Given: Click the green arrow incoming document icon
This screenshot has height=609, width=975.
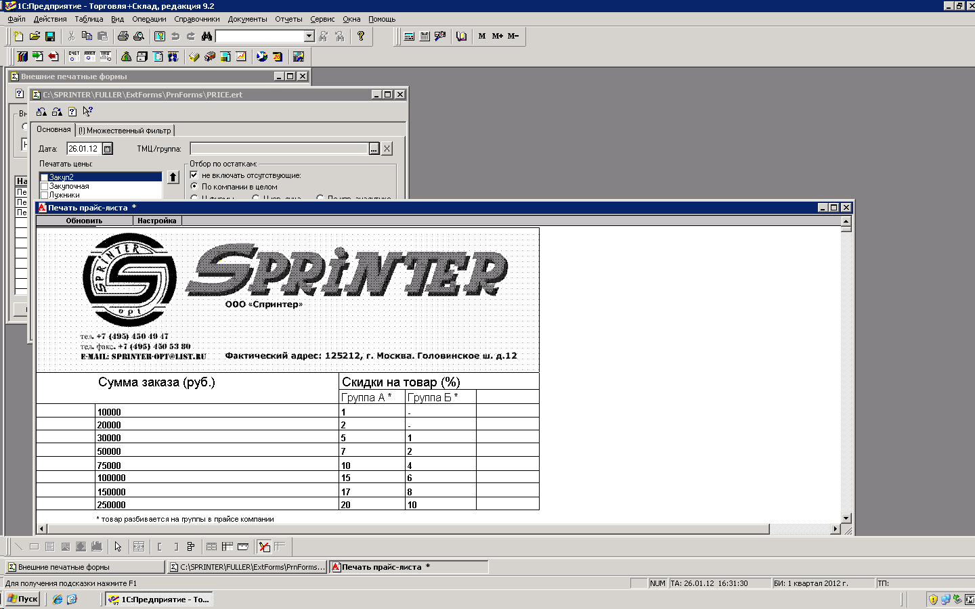Looking at the screenshot, I should [x=38, y=57].
